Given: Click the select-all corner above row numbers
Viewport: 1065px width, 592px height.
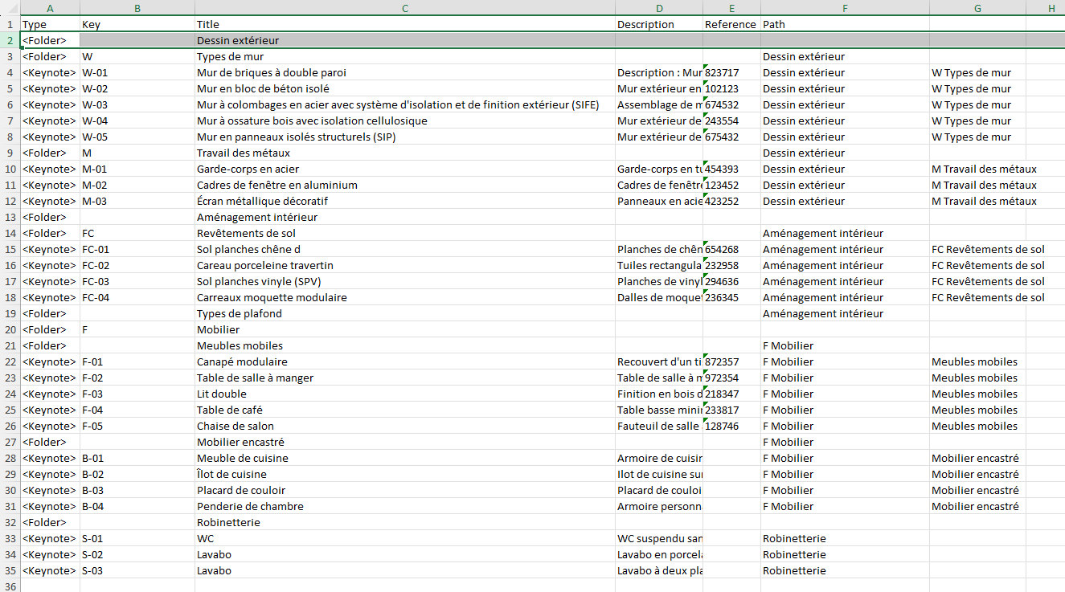Looking at the screenshot, I should coord(9,8).
